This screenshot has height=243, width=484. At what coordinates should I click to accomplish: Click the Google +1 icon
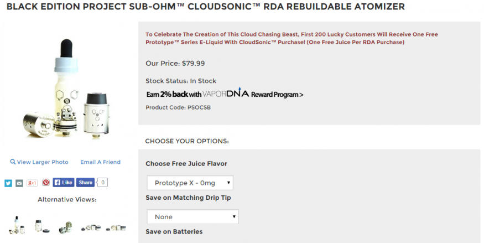(32, 183)
